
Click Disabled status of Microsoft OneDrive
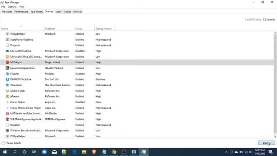(80, 51)
